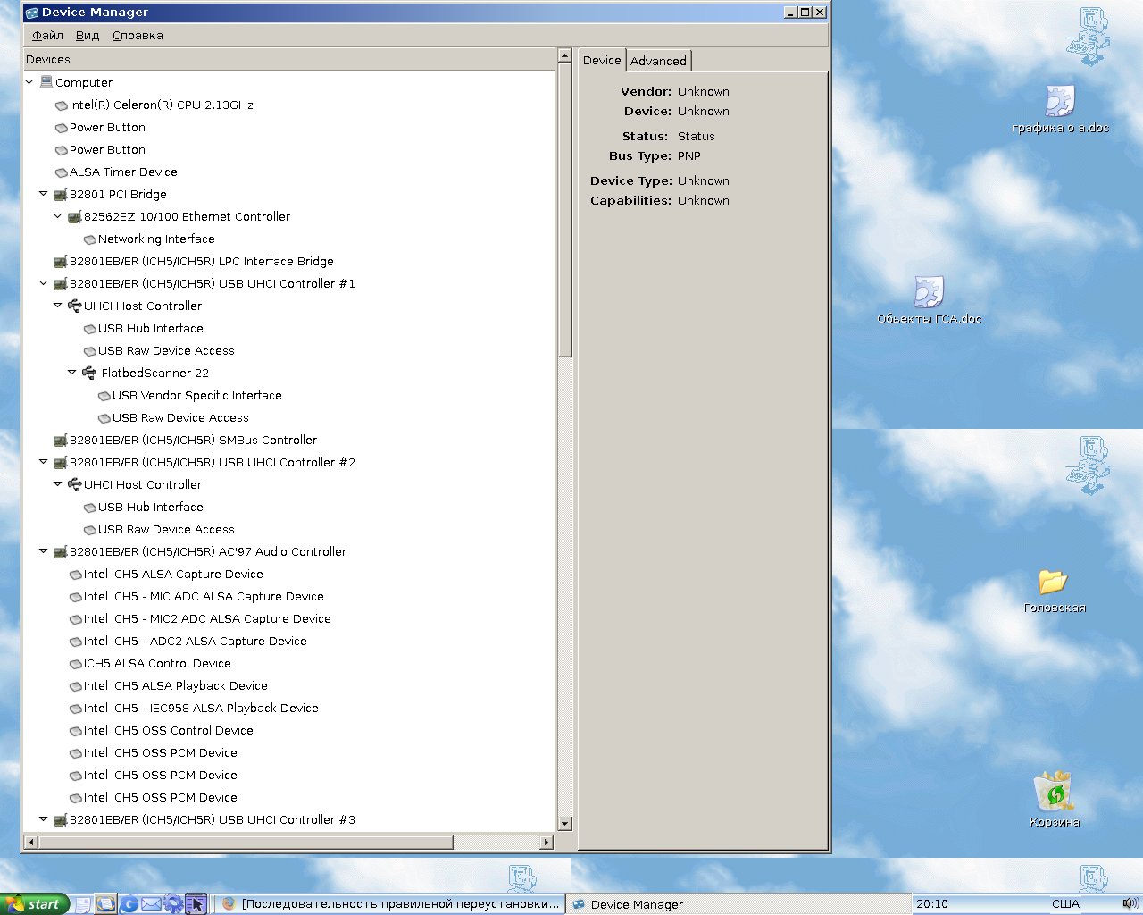Click the vertical scrollbar down arrow

564,824
